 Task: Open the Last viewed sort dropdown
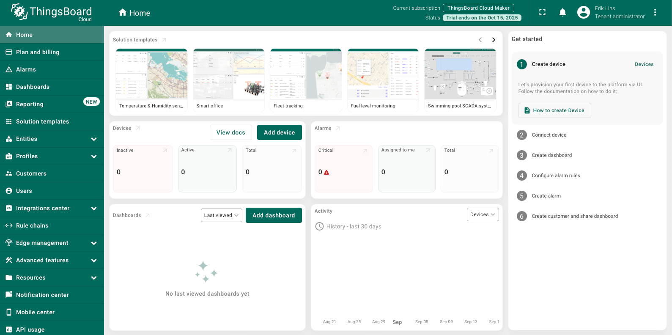tap(221, 215)
